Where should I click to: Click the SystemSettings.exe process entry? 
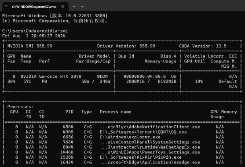(150, 142)
